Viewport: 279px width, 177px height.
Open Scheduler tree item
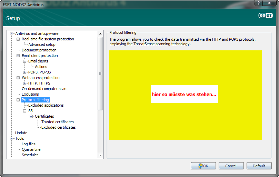30,155
